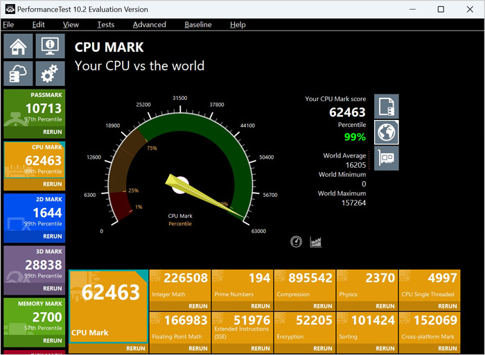Screen dimensions: 485x355
Task: Select the Floating Point Math 166983 tile
Action: [x=180, y=328]
